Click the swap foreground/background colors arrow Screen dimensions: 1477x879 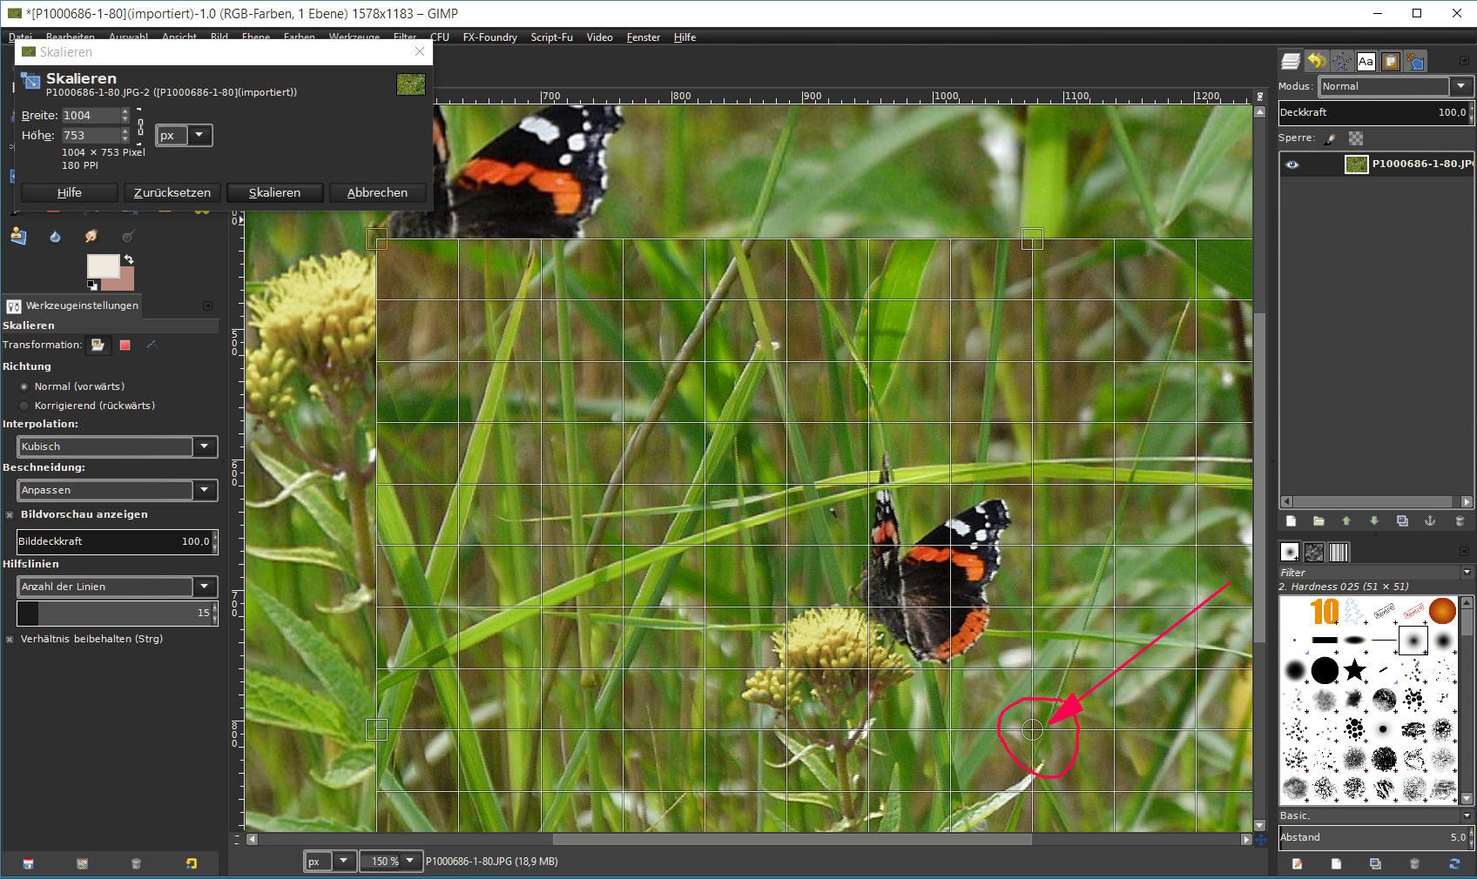coord(129,259)
